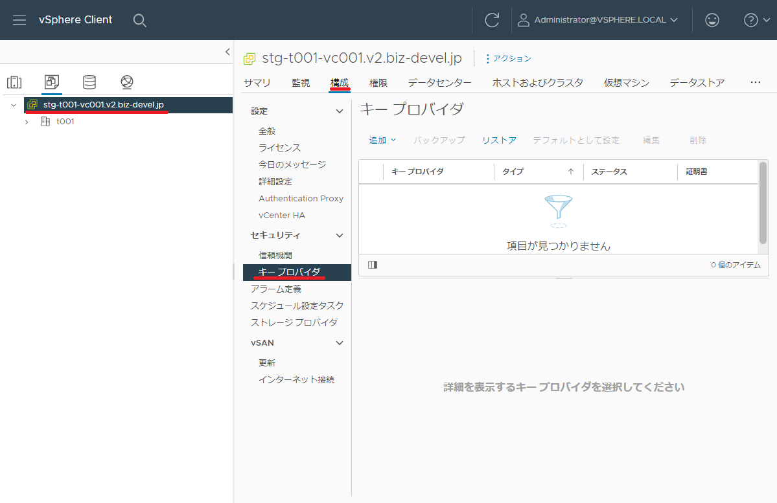Open the アクション menu
The width and height of the screenshot is (777, 503).
[x=509, y=58]
